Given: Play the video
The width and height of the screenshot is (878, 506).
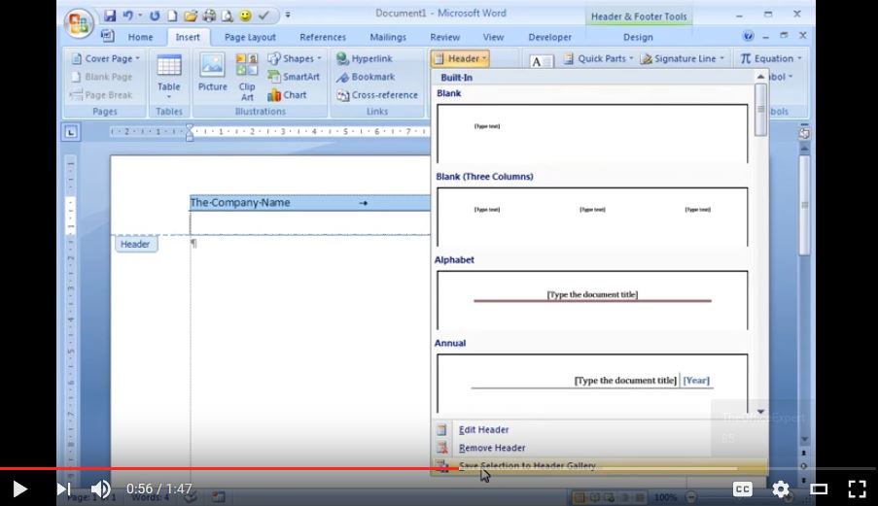Looking at the screenshot, I should tap(19, 489).
